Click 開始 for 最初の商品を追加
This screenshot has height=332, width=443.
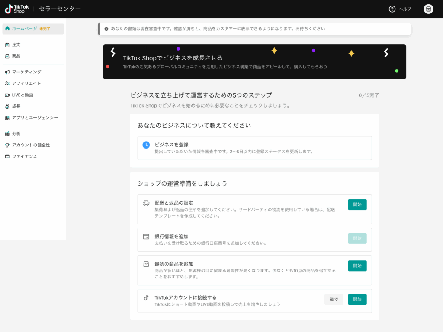pos(357,266)
